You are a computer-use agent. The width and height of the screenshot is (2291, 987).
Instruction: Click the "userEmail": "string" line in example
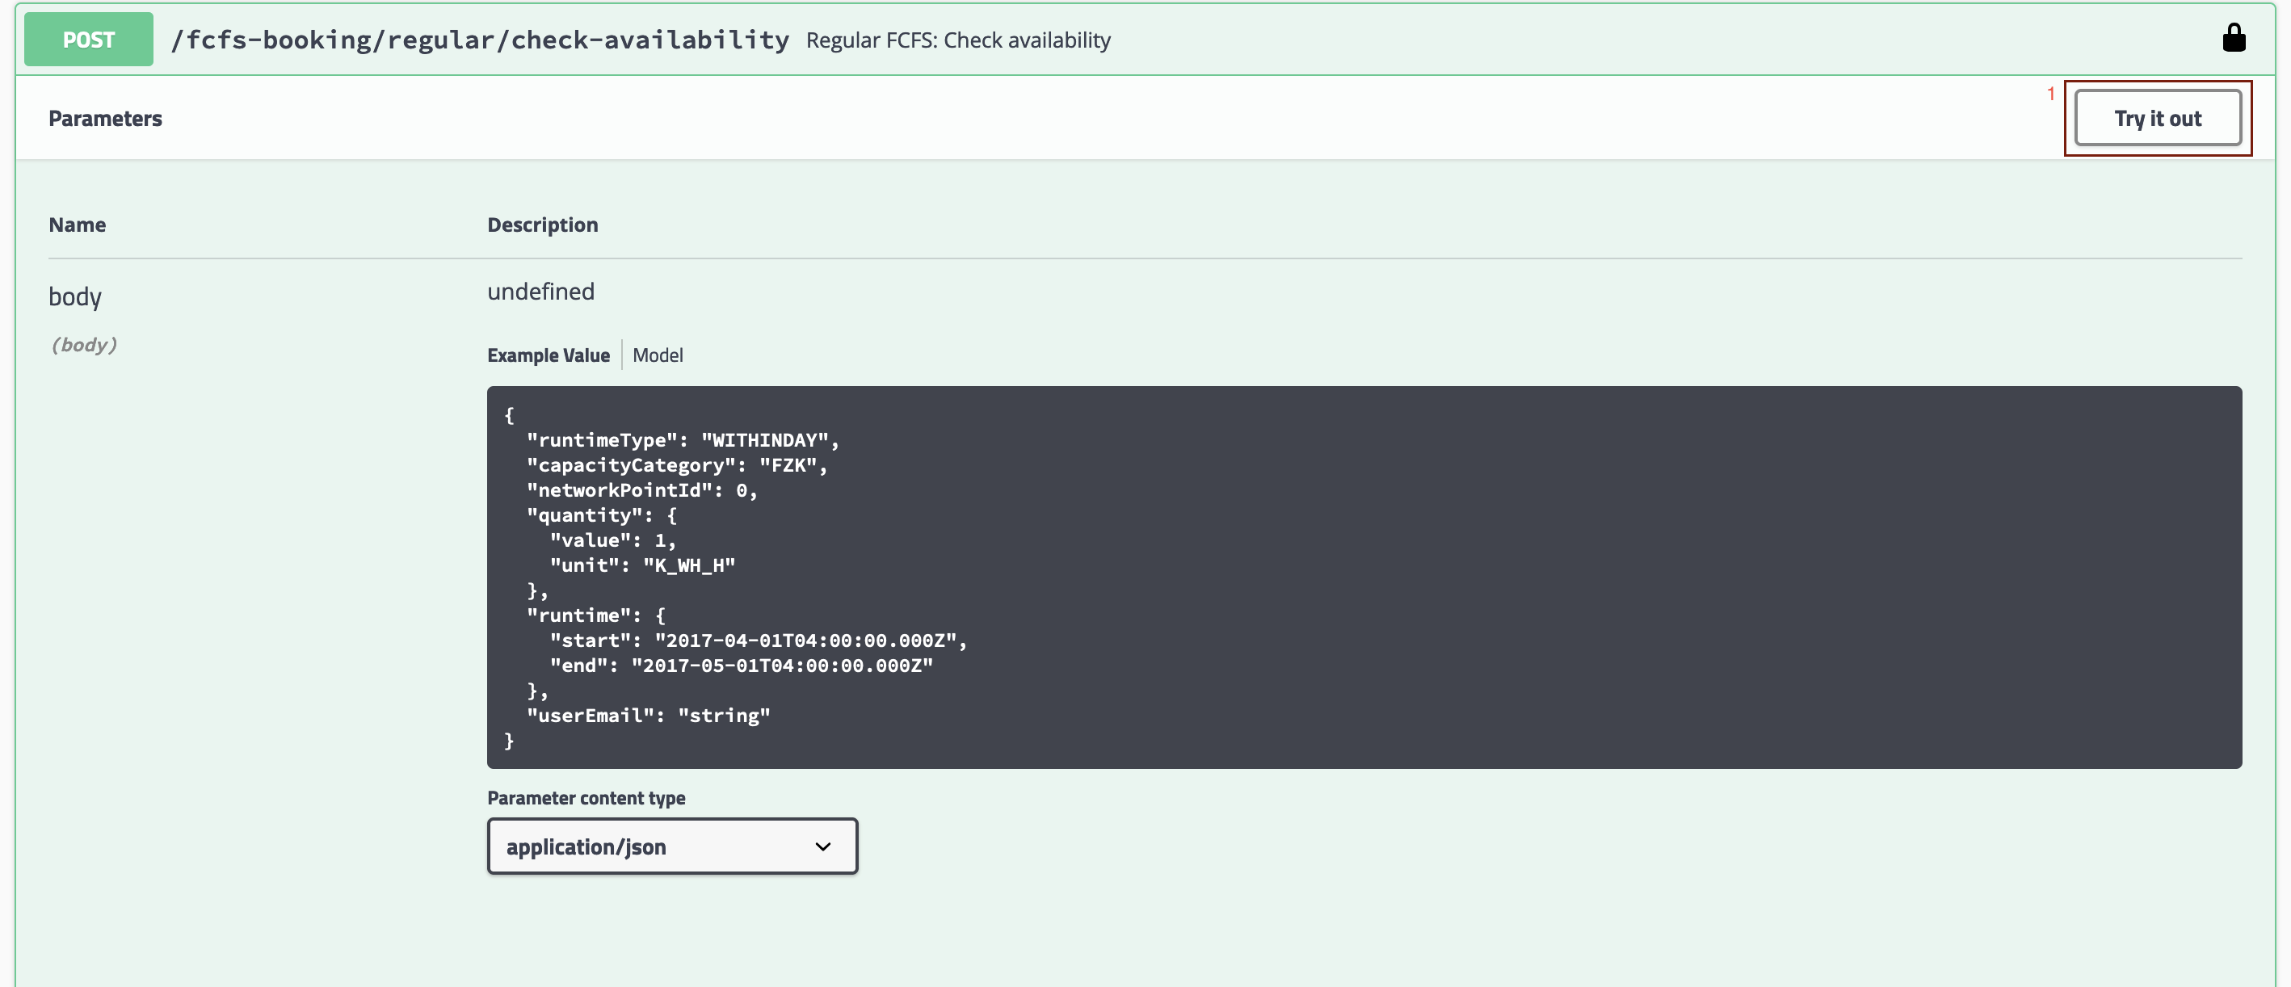tap(647, 715)
